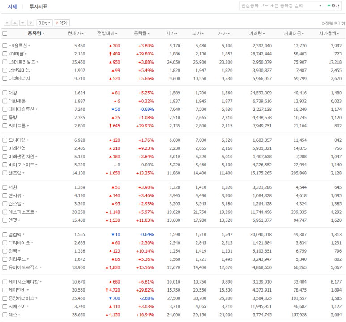Click KBI메탈 change rate +29.80%
346x322 pixels.
(145, 54)
